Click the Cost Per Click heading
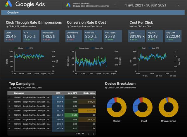This screenshot has height=137, width=187. [141, 23]
